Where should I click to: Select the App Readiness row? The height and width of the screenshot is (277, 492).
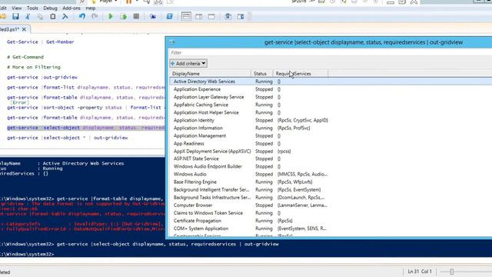[x=331, y=144]
